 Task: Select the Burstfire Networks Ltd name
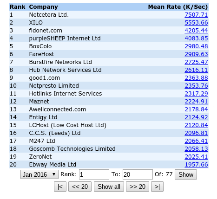(x=60, y=62)
